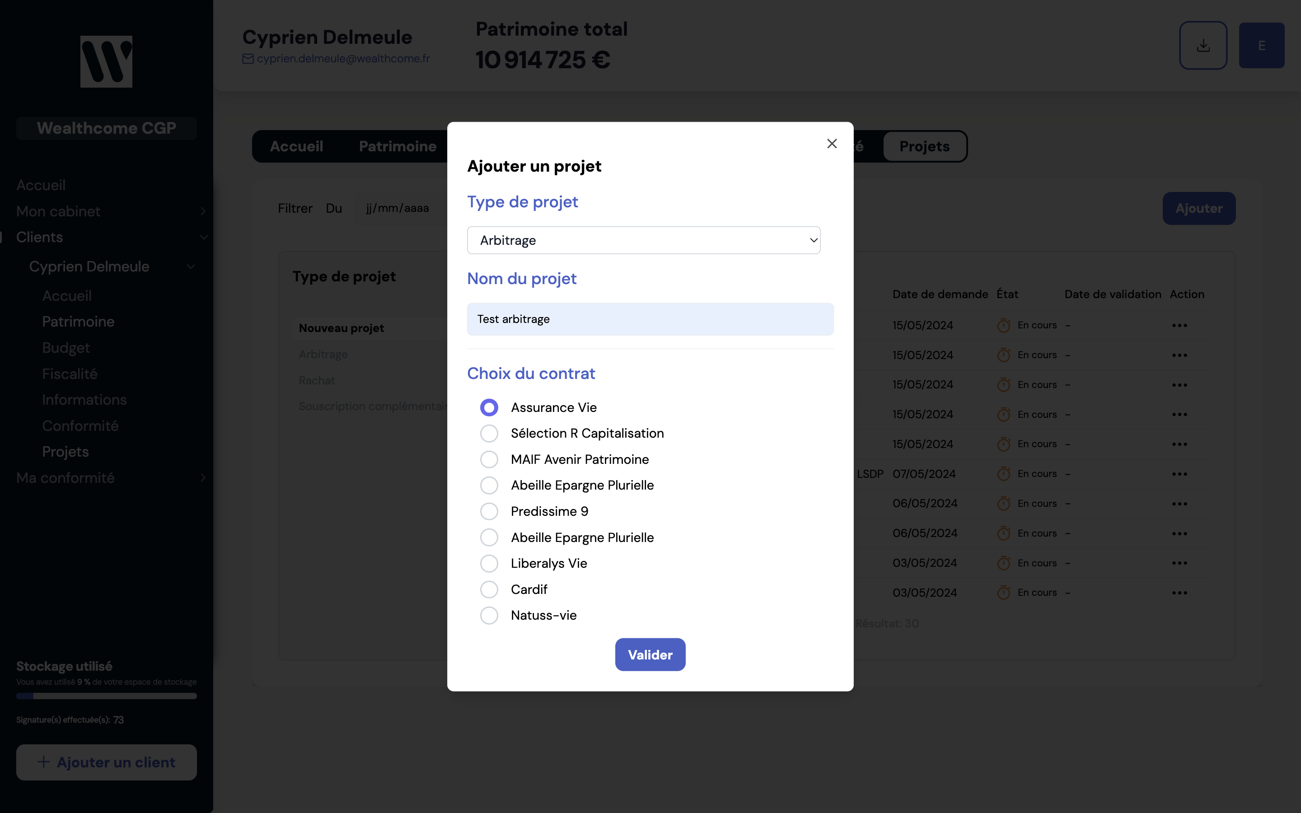Select Arbitrage in the Type de projet list
This screenshot has width=1301, height=813.
coord(323,355)
